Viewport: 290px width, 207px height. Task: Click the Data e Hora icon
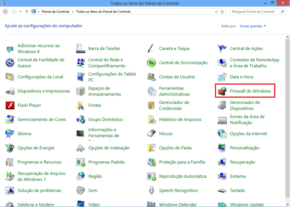222,77
